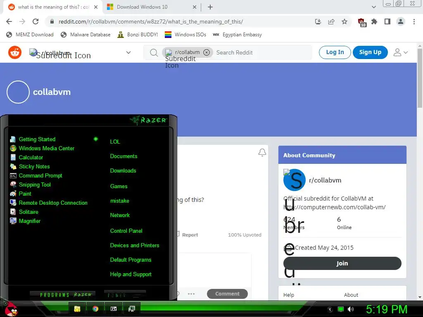Open the share page icon in address bar
Image resolution: width=423 pixels, height=317 pixels.
point(331,21)
